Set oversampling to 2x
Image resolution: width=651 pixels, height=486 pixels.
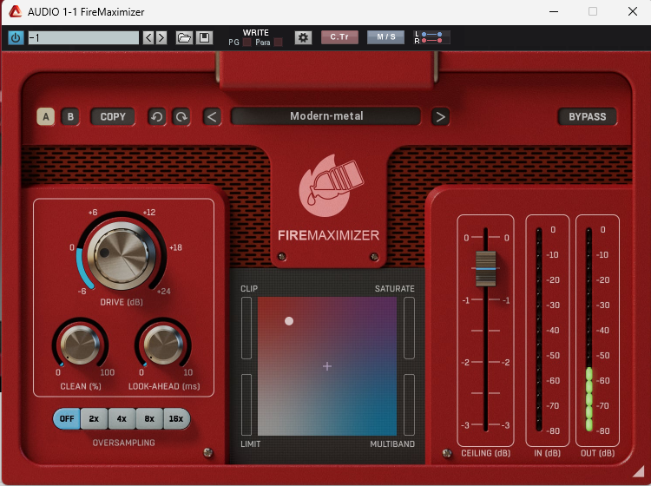pos(95,419)
